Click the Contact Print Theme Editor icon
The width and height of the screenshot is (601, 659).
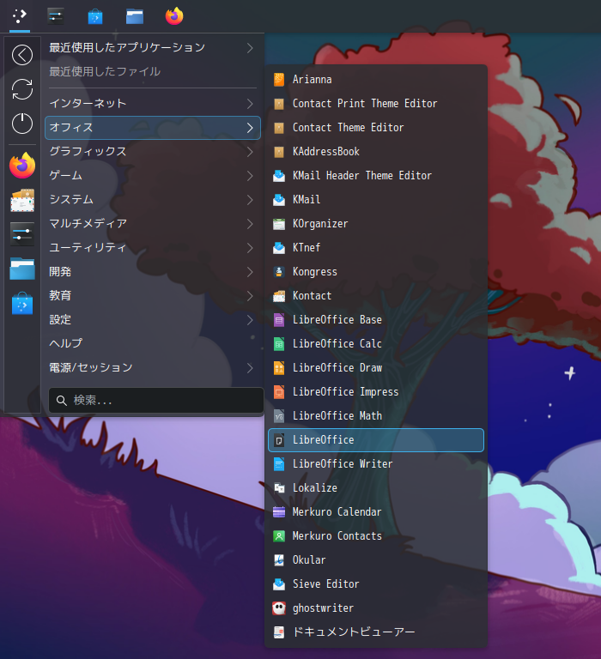279,103
